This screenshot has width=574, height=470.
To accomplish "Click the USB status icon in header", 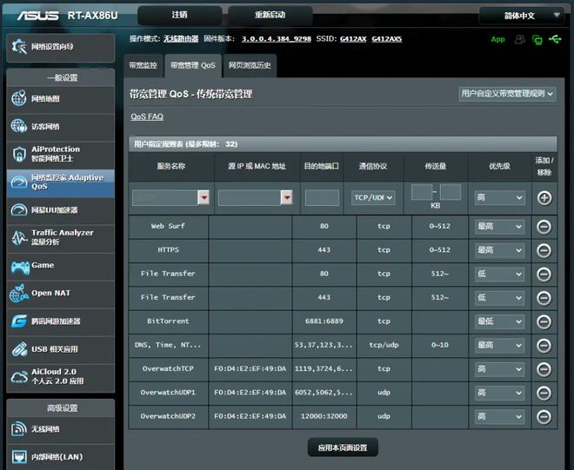I will (554, 39).
